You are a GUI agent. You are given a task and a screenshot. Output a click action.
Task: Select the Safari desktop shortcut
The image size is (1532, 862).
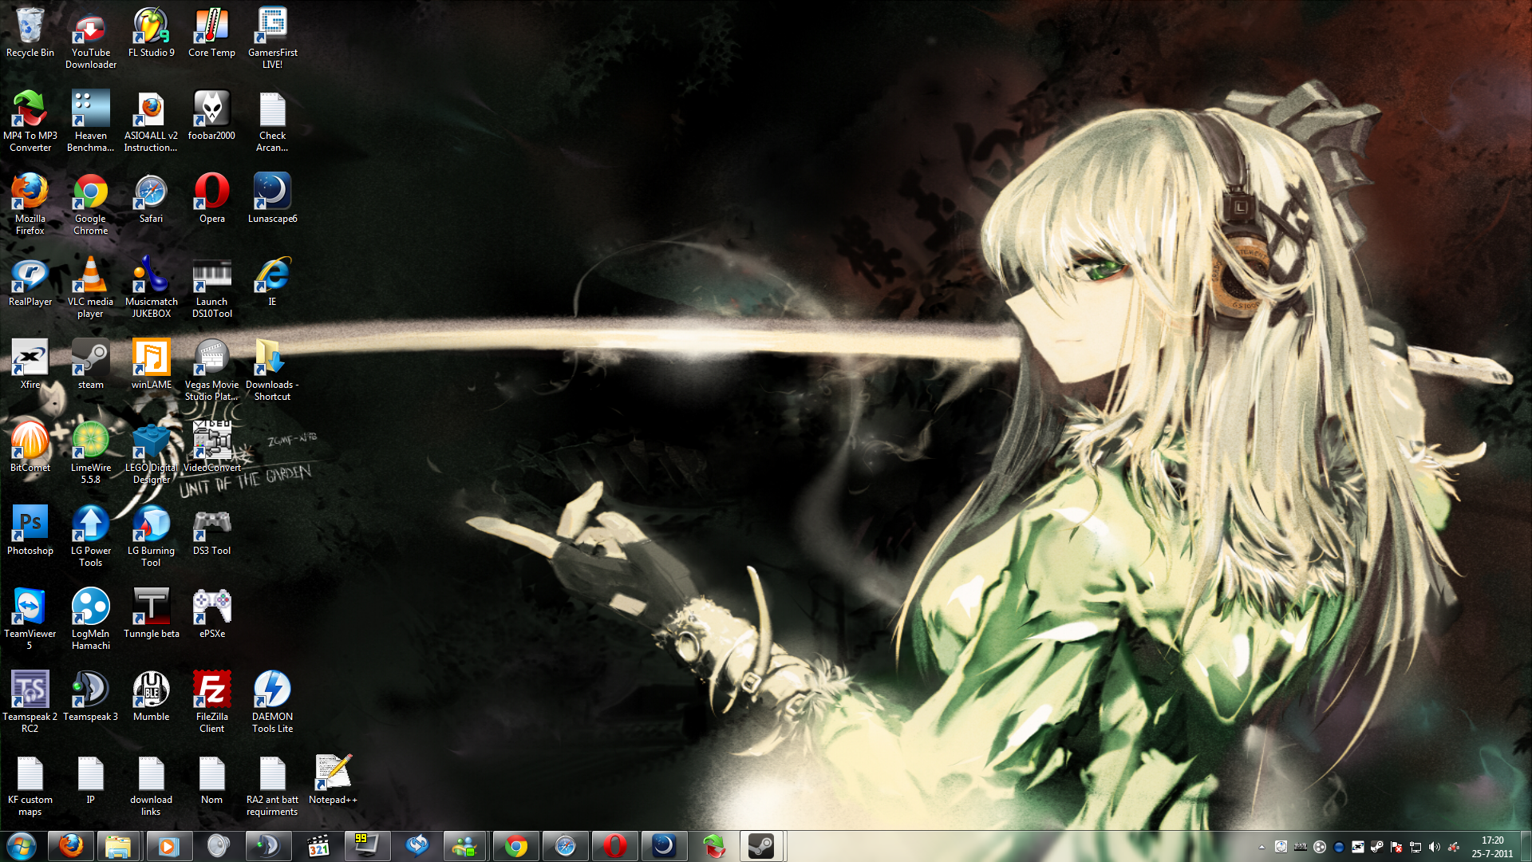[x=152, y=200]
